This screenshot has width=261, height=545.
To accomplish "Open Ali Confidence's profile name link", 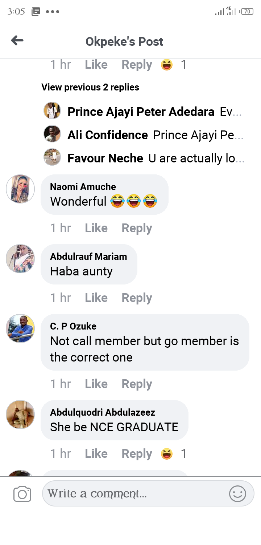I will [x=108, y=135].
